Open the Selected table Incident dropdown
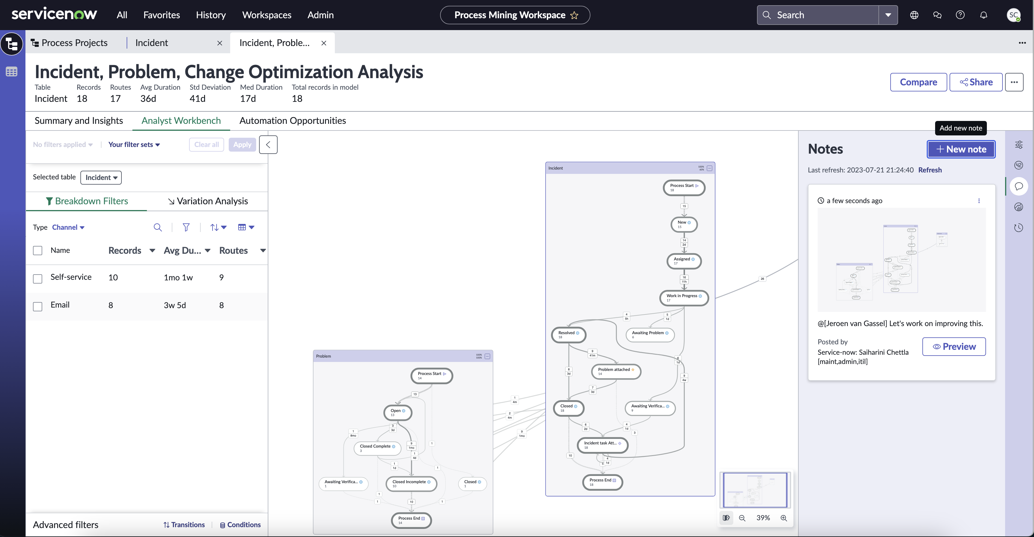 point(101,178)
